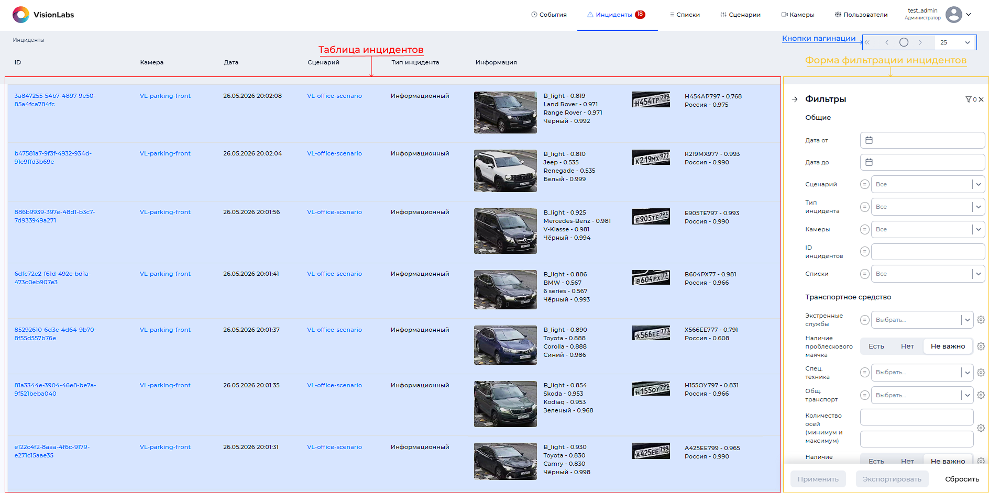Click the ID инцидентов input field
This screenshot has width=989, height=493.
coord(928,252)
